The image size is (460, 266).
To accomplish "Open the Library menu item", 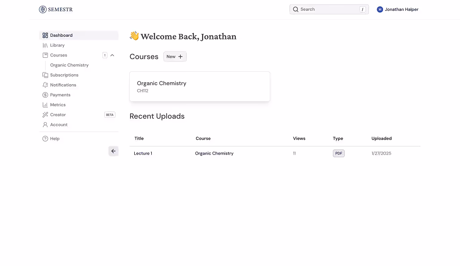I will point(79,45).
